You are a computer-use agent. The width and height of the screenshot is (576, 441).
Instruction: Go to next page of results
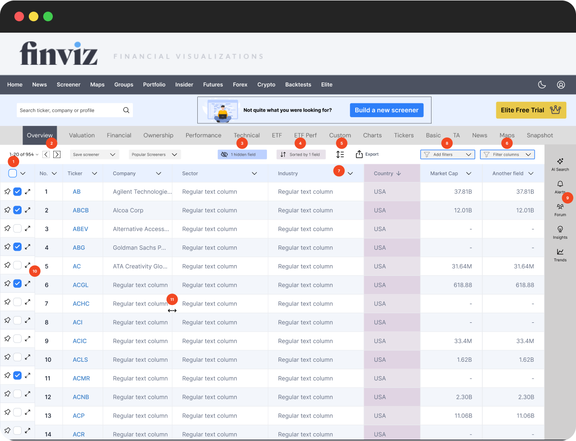pos(57,155)
